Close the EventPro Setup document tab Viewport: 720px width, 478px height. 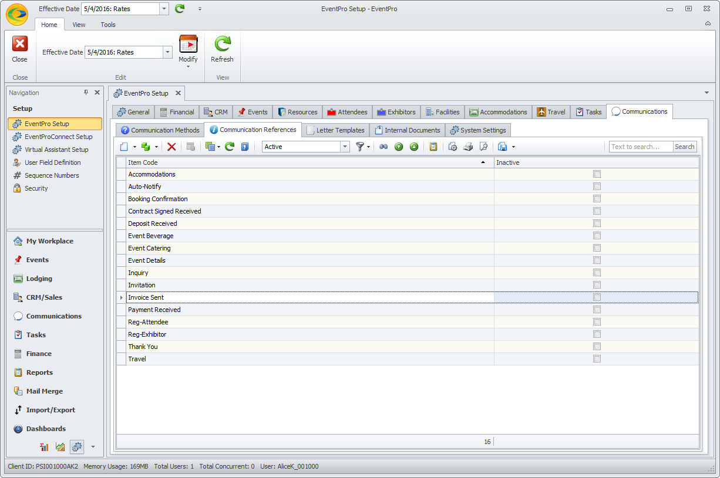(178, 93)
